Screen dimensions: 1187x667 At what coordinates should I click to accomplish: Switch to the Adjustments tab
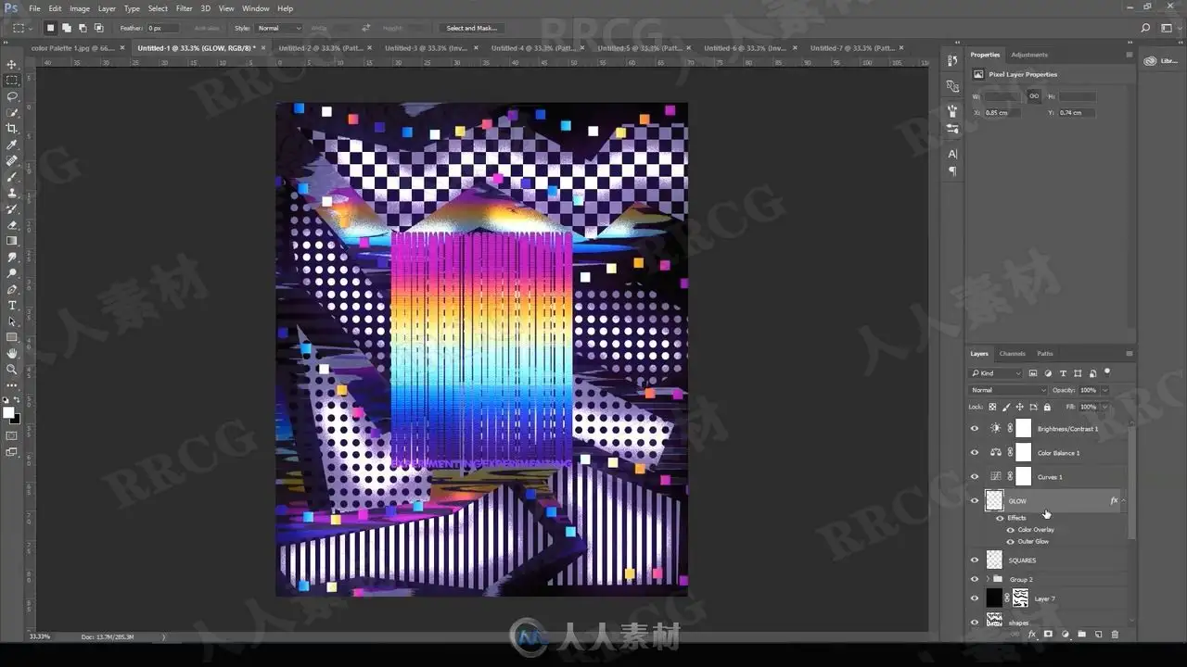(1029, 55)
